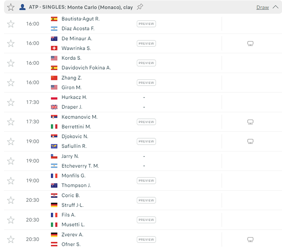Click the ATP Singles Monte Carlo header title
Viewport: 282px width, 249px height.
pyautogui.click(x=81, y=7)
